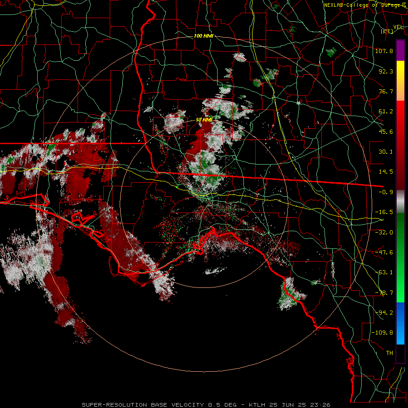
Task: Select the -63.1 velocity scale value
Action: pyautogui.click(x=384, y=272)
